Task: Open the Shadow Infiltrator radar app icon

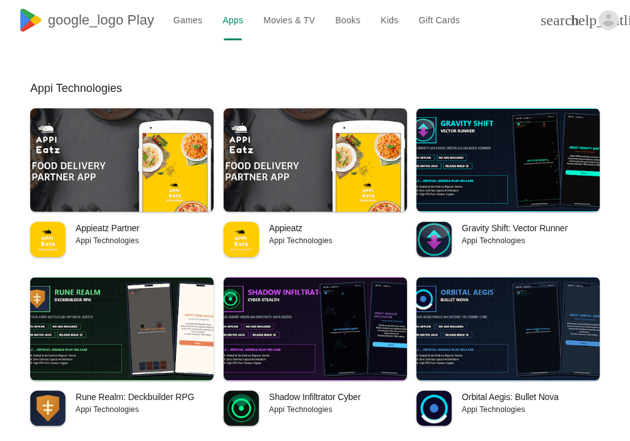Action: coord(241,408)
